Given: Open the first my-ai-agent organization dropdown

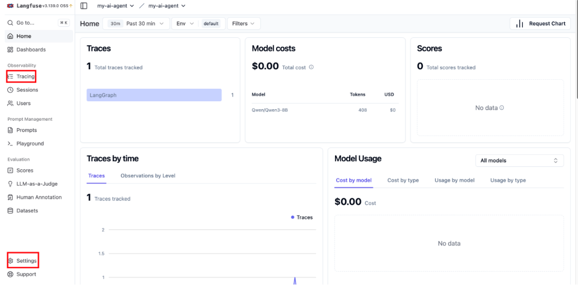Looking at the screenshot, I should click(115, 6).
